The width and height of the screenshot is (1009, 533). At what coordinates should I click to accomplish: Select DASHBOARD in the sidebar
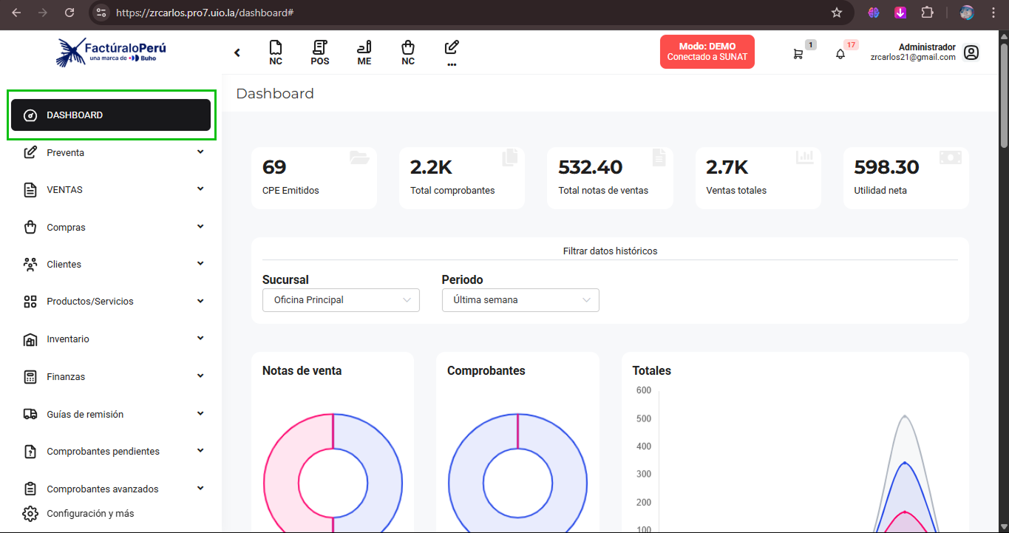click(111, 115)
